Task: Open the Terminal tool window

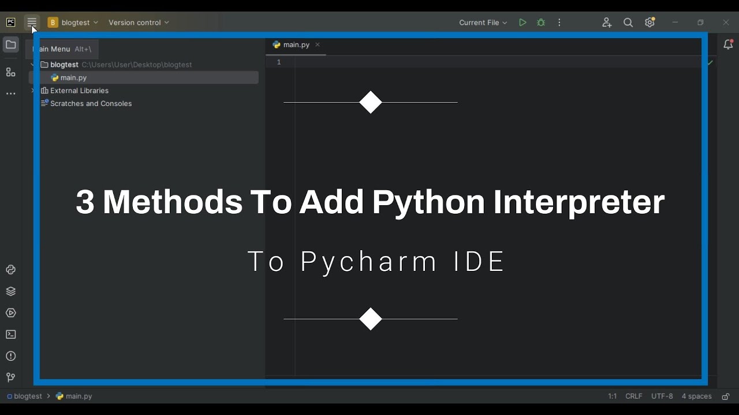Action: [10, 334]
